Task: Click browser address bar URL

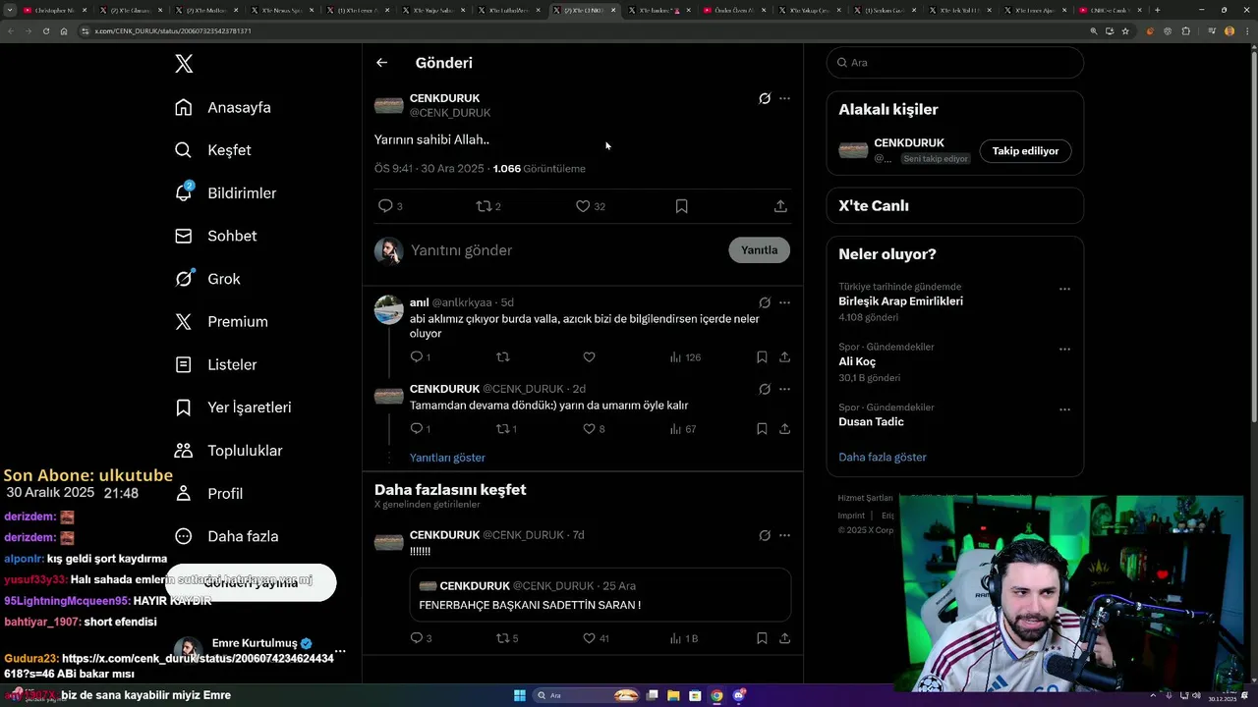Action: coord(172,31)
